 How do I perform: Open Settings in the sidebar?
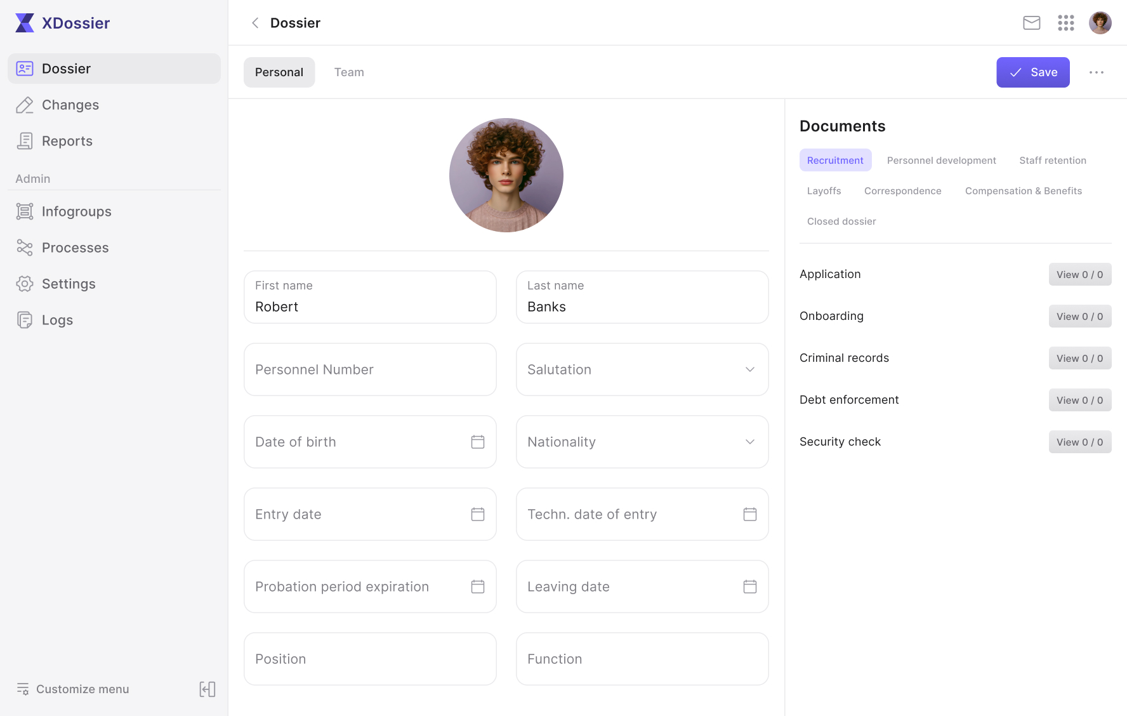(114, 284)
